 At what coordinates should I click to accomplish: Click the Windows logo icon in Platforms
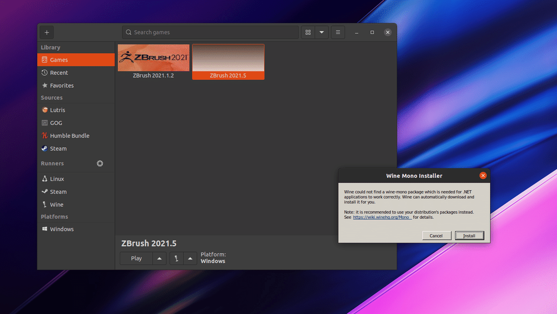(x=45, y=229)
